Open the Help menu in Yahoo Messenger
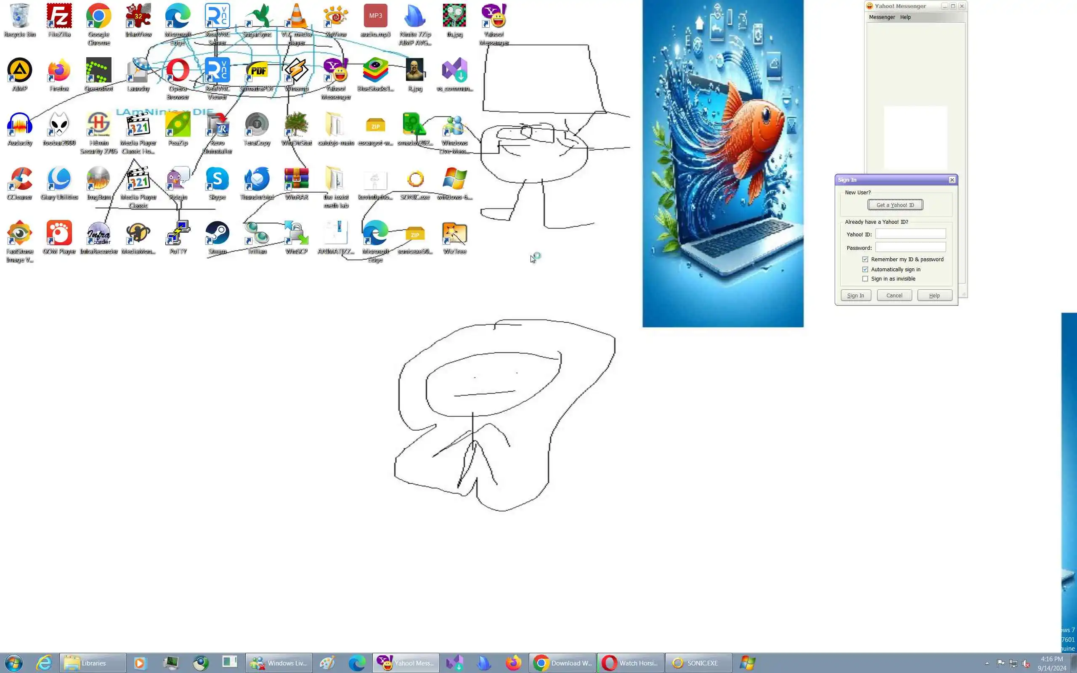The height and width of the screenshot is (673, 1077). [905, 17]
